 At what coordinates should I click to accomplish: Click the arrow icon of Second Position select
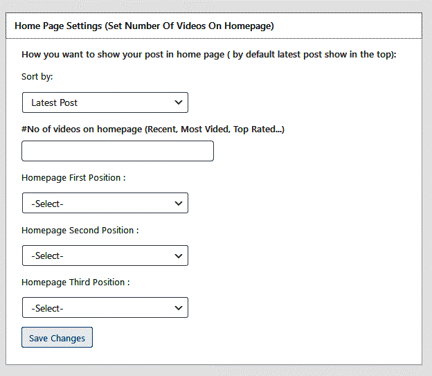pyautogui.click(x=179, y=256)
